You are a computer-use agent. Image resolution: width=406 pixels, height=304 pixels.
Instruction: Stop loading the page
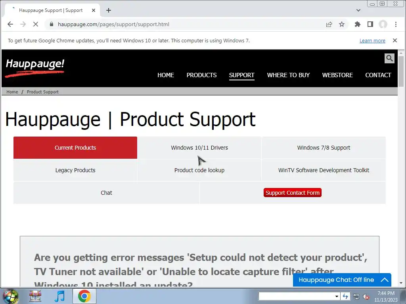pos(36,24)
